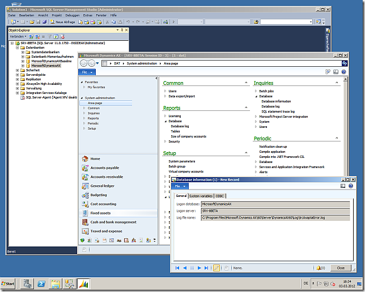Screen dimensions: 365x292
Task: Click the Log file name field
Action: [x=275, y=218]
